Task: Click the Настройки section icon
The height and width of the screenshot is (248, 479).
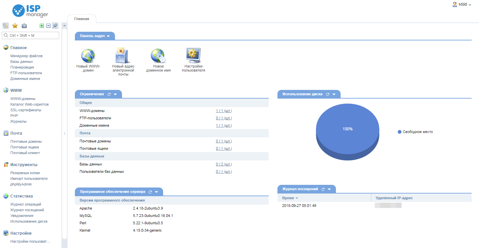Action: [6, 233]
